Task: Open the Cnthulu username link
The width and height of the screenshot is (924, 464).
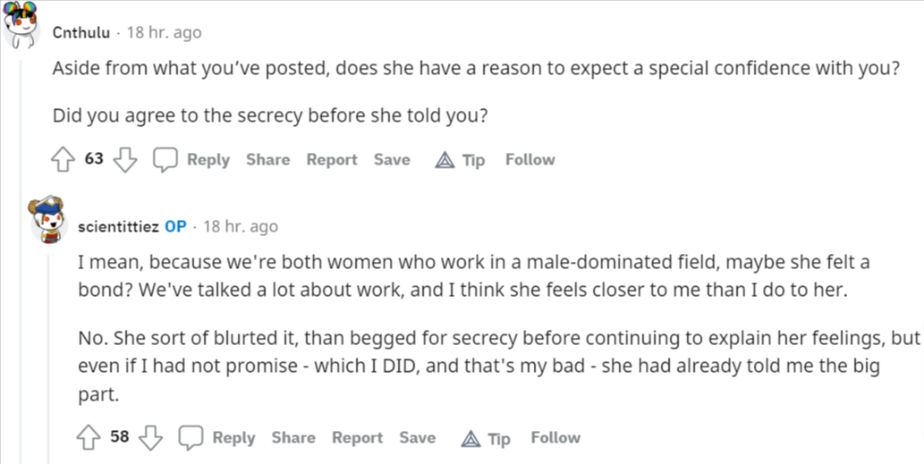Action: click(81, 32)
